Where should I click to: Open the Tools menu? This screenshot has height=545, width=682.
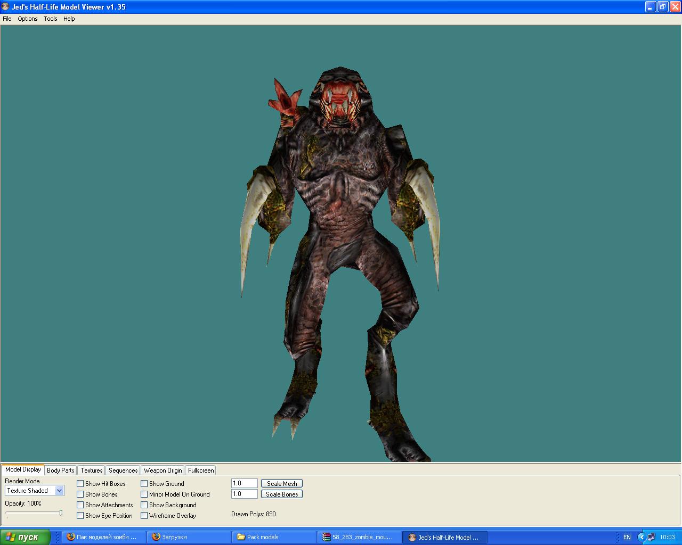tap(51, 19)
